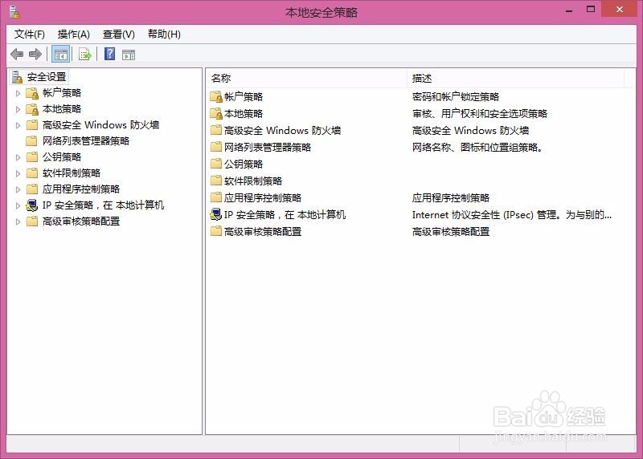The image size is (643, 459).
Task: Select 公钥策略 label in left tree
Action: [x=62, y=156]
